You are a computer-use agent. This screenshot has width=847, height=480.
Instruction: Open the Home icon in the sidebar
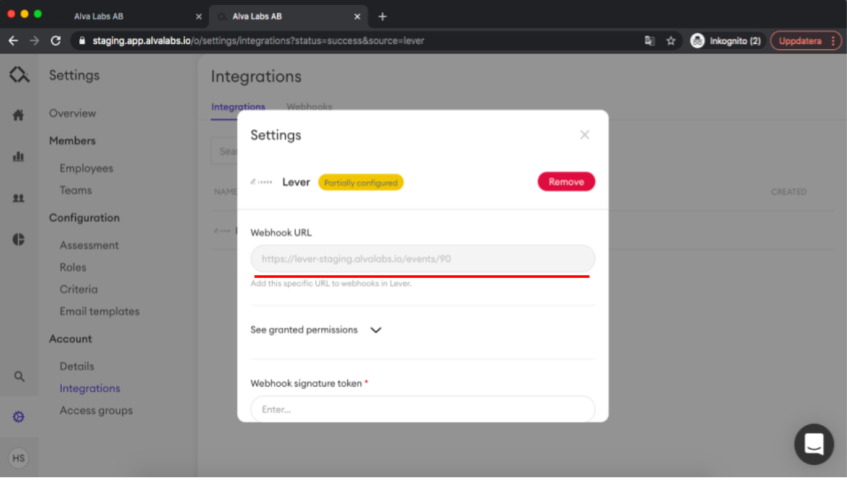19,113
